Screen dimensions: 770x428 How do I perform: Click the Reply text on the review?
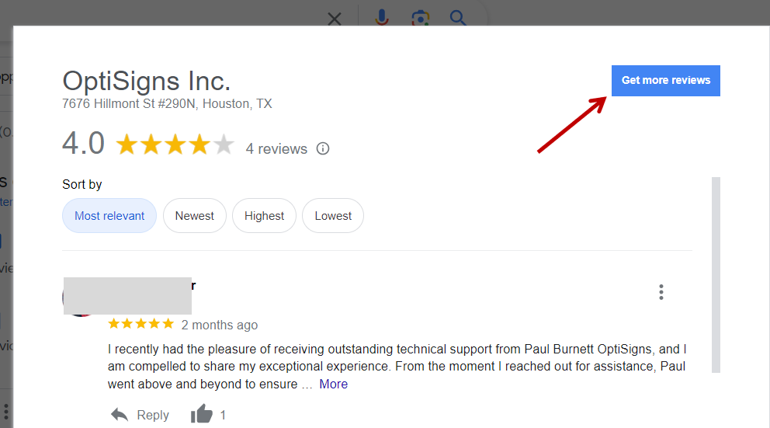[153, 416]
